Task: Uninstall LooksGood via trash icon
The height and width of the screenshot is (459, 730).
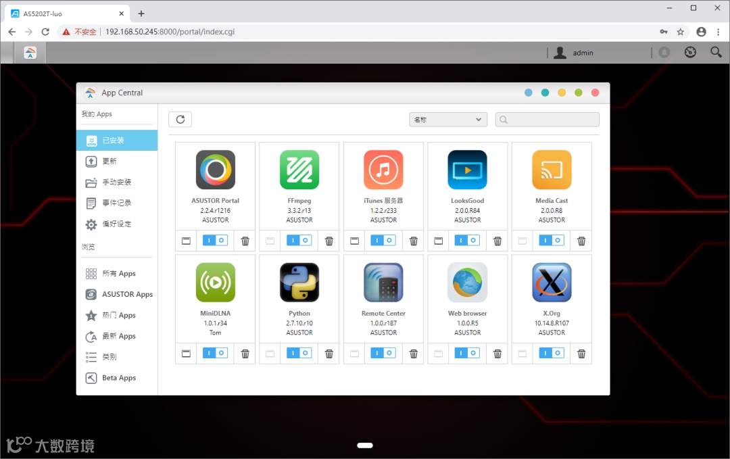Action: [497, 241]
